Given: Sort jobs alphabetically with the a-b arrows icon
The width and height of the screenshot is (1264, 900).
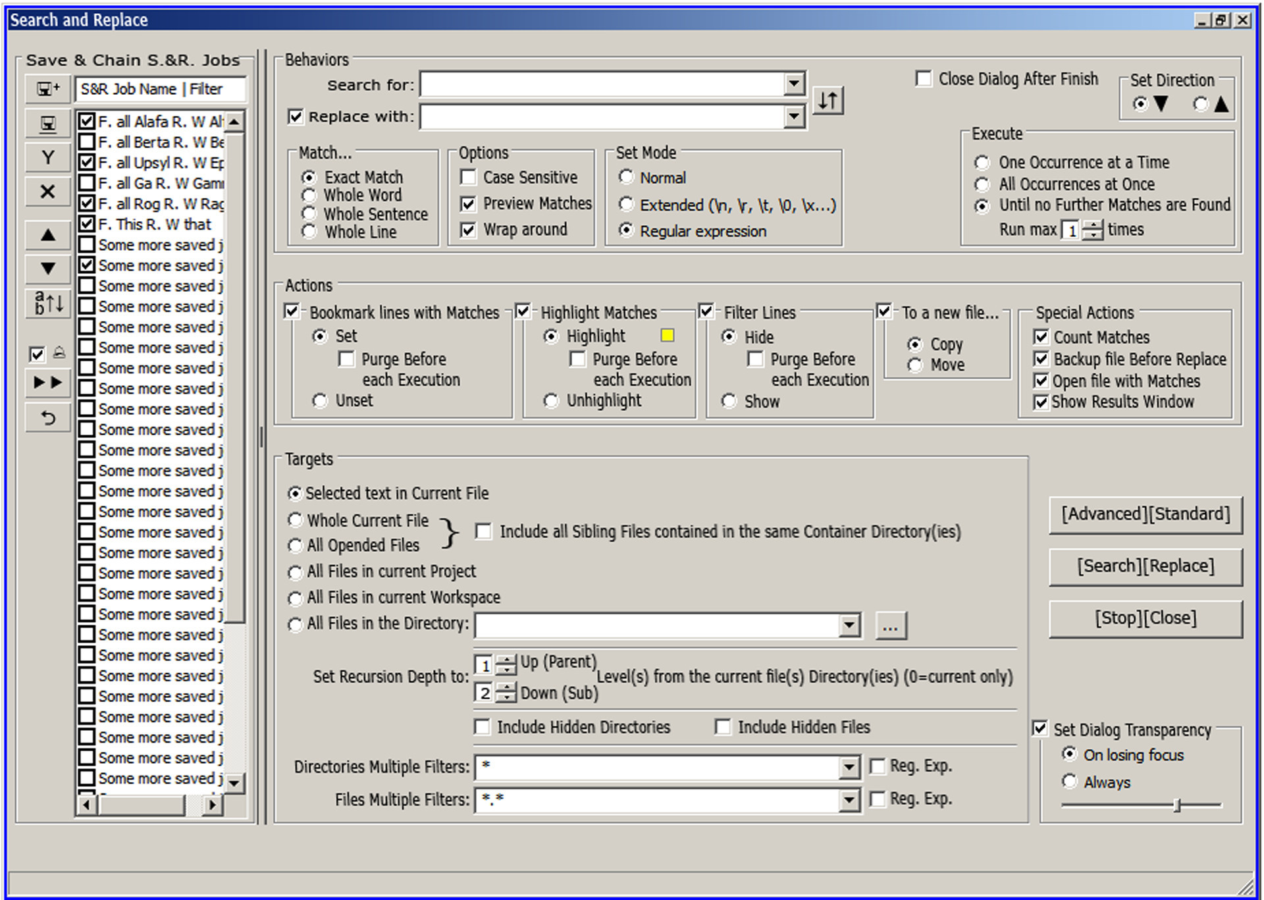Looking at the screenshot, I should [48, 304].
